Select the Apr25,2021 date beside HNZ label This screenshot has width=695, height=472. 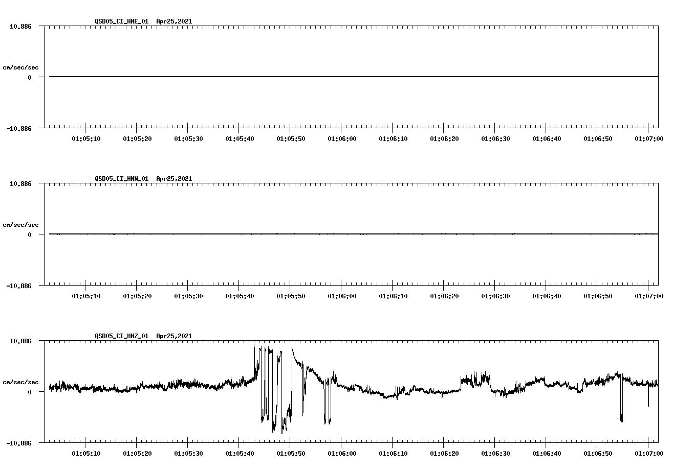(174, 336)
